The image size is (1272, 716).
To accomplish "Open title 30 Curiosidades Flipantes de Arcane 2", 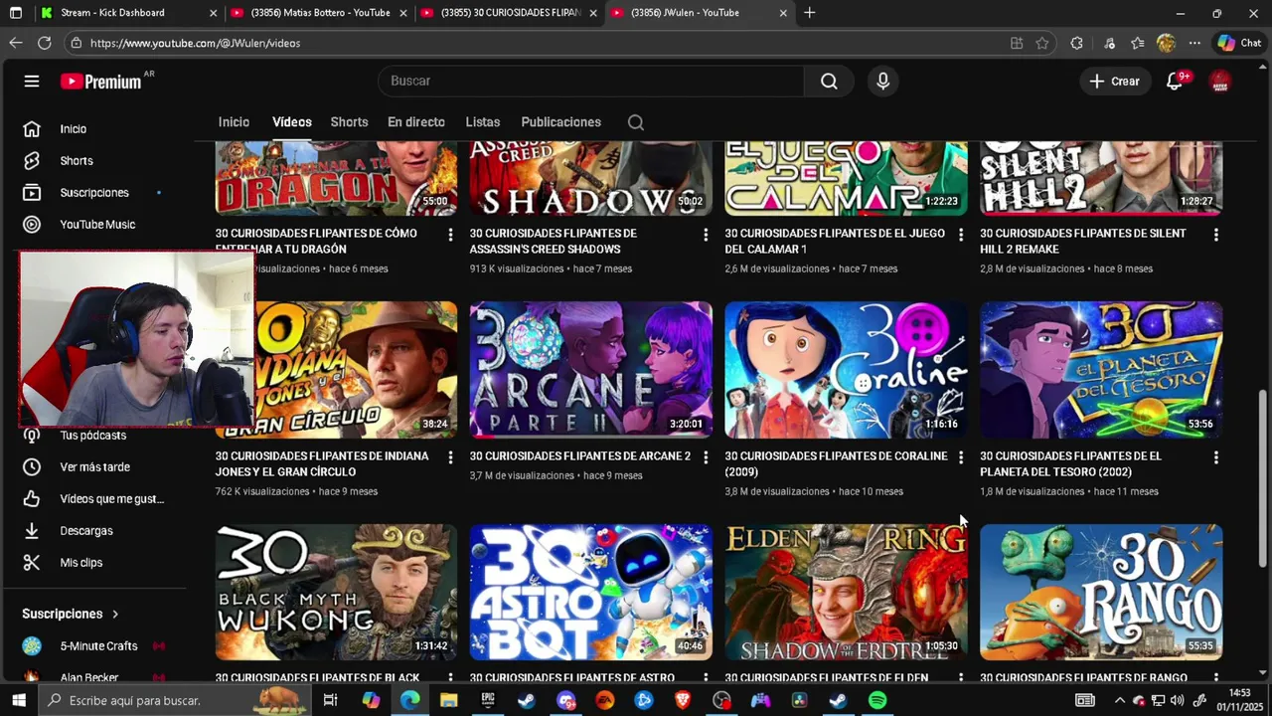I will (x=580, y=456).
